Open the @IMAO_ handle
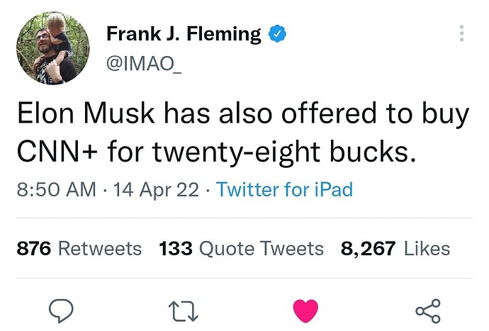This screenshot has width=489, height=331. click(x=144, y=63)
